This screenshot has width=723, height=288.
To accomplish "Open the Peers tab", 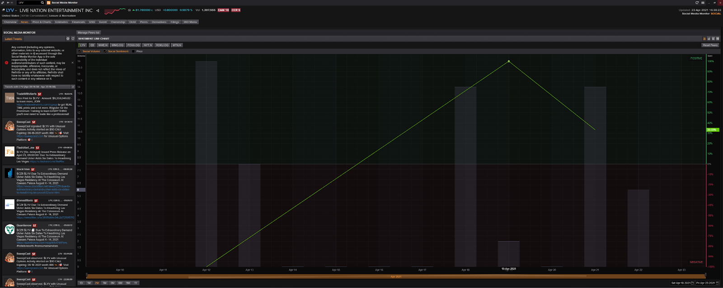I will [x=144, y=22].
